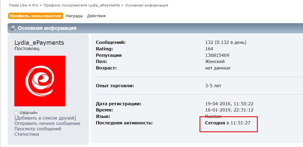Image resolution: width=303 pixels, height=147 pixels.
Task: Click the Репутация label
Action: click(109, 55)
